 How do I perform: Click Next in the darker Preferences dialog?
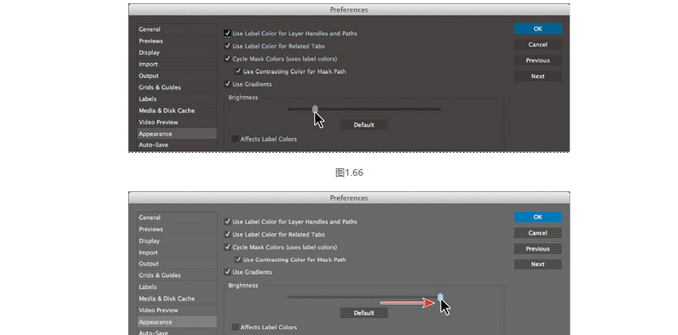tap(538, 76)
